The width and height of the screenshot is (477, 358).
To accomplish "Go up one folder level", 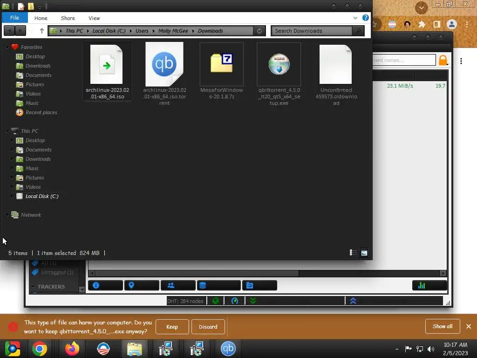I will (41, 31).
